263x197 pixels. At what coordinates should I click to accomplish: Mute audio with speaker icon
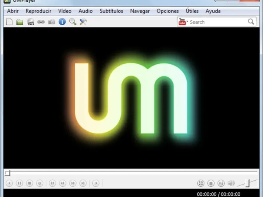231,183
